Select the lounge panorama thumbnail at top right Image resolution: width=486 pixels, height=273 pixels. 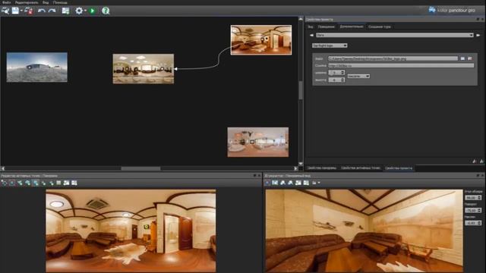[x=261, y=40]
